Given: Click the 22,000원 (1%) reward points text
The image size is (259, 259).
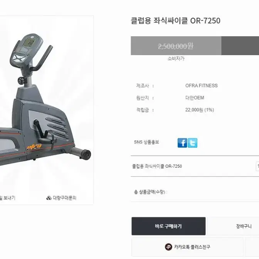Looking at the screenshot, I should pyautogui.click(x=200, y=110).
